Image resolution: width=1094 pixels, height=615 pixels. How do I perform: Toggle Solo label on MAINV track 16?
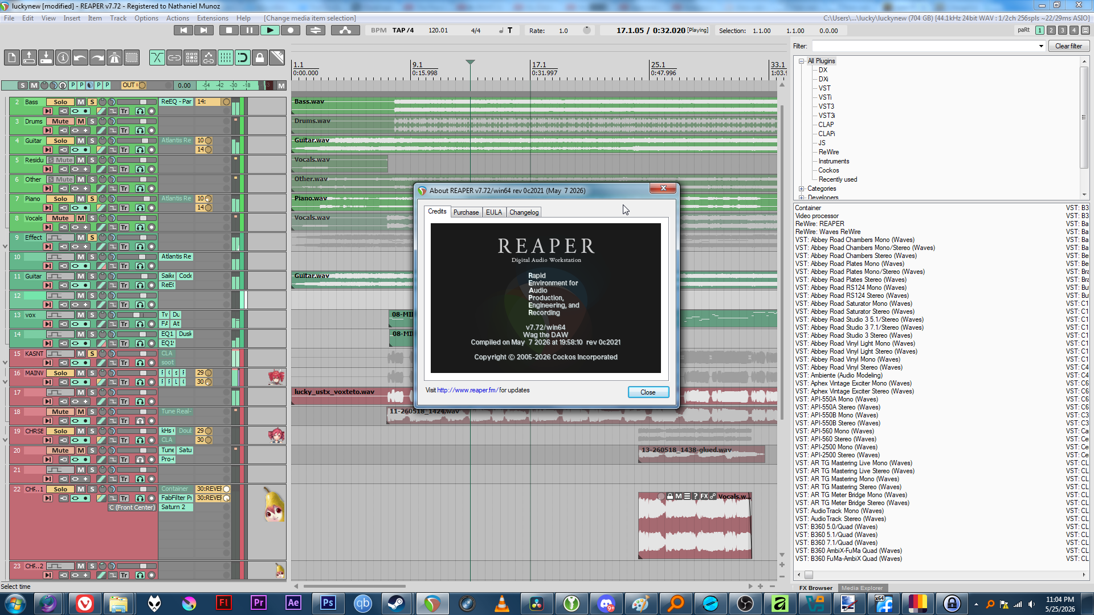(60, 373)
